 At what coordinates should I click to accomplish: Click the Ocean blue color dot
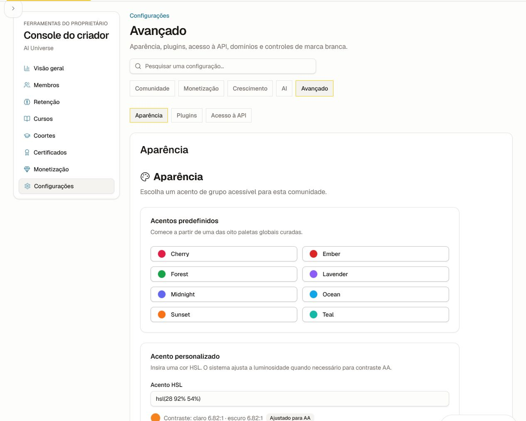click(313, 294)
